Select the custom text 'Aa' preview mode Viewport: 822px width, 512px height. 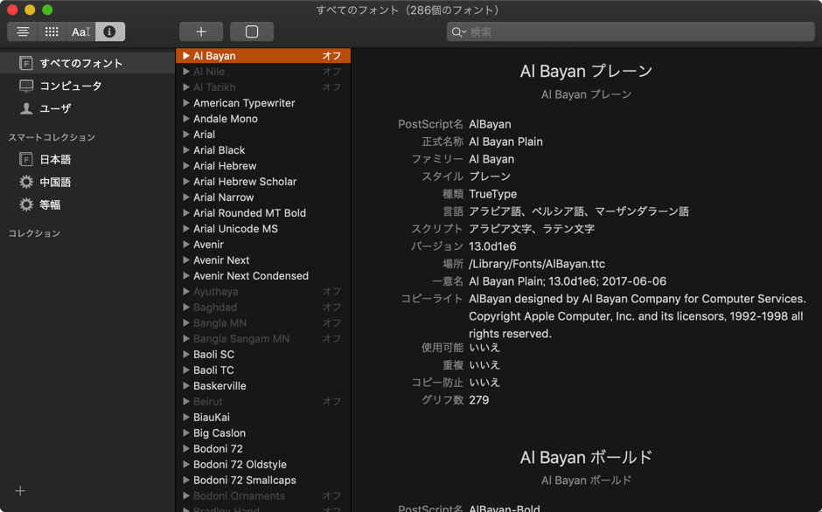pyautogui.click(x=80, y=31)
